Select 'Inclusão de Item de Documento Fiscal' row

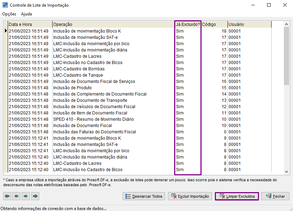click(139, 113)
